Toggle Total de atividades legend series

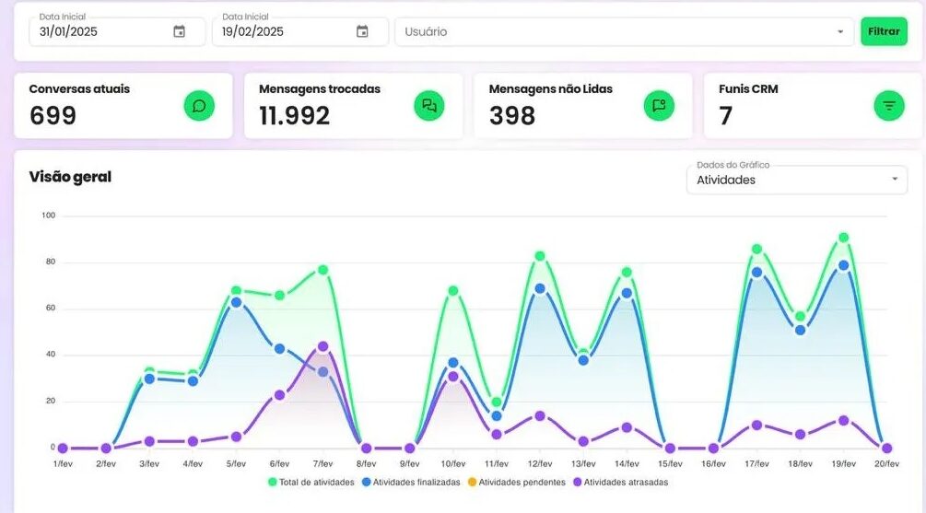(311, 482)
